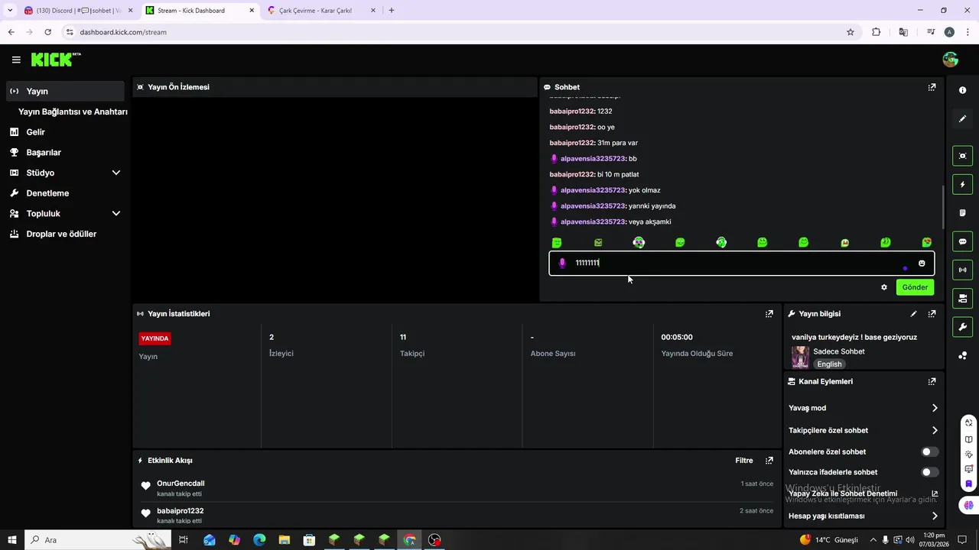979x550 pixels.
Task: Open Chrome tab search dropdown
Action: pyautogui.click(x=10, y=10)
